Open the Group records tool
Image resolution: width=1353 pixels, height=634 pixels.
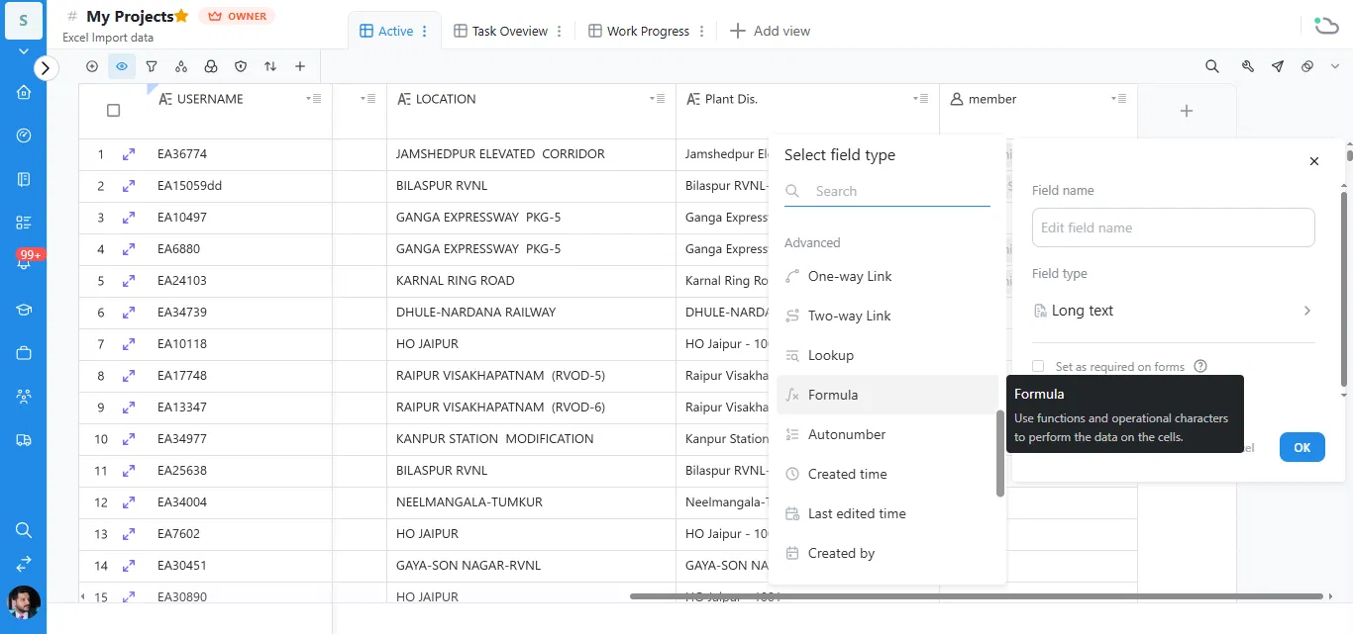coord(181,66)
